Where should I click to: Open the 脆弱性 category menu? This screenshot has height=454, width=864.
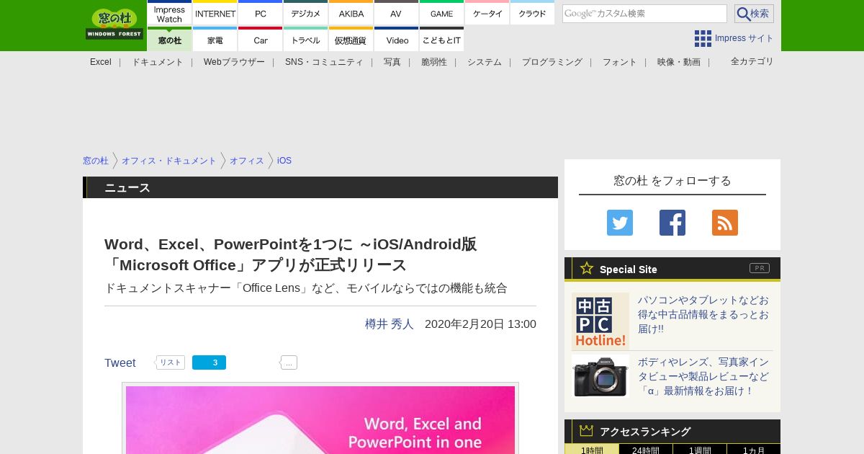[x=434, y=62]
